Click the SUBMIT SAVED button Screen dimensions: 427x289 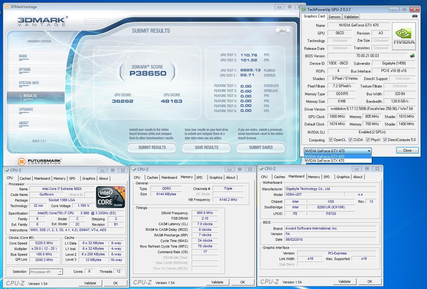coord(261,148)
